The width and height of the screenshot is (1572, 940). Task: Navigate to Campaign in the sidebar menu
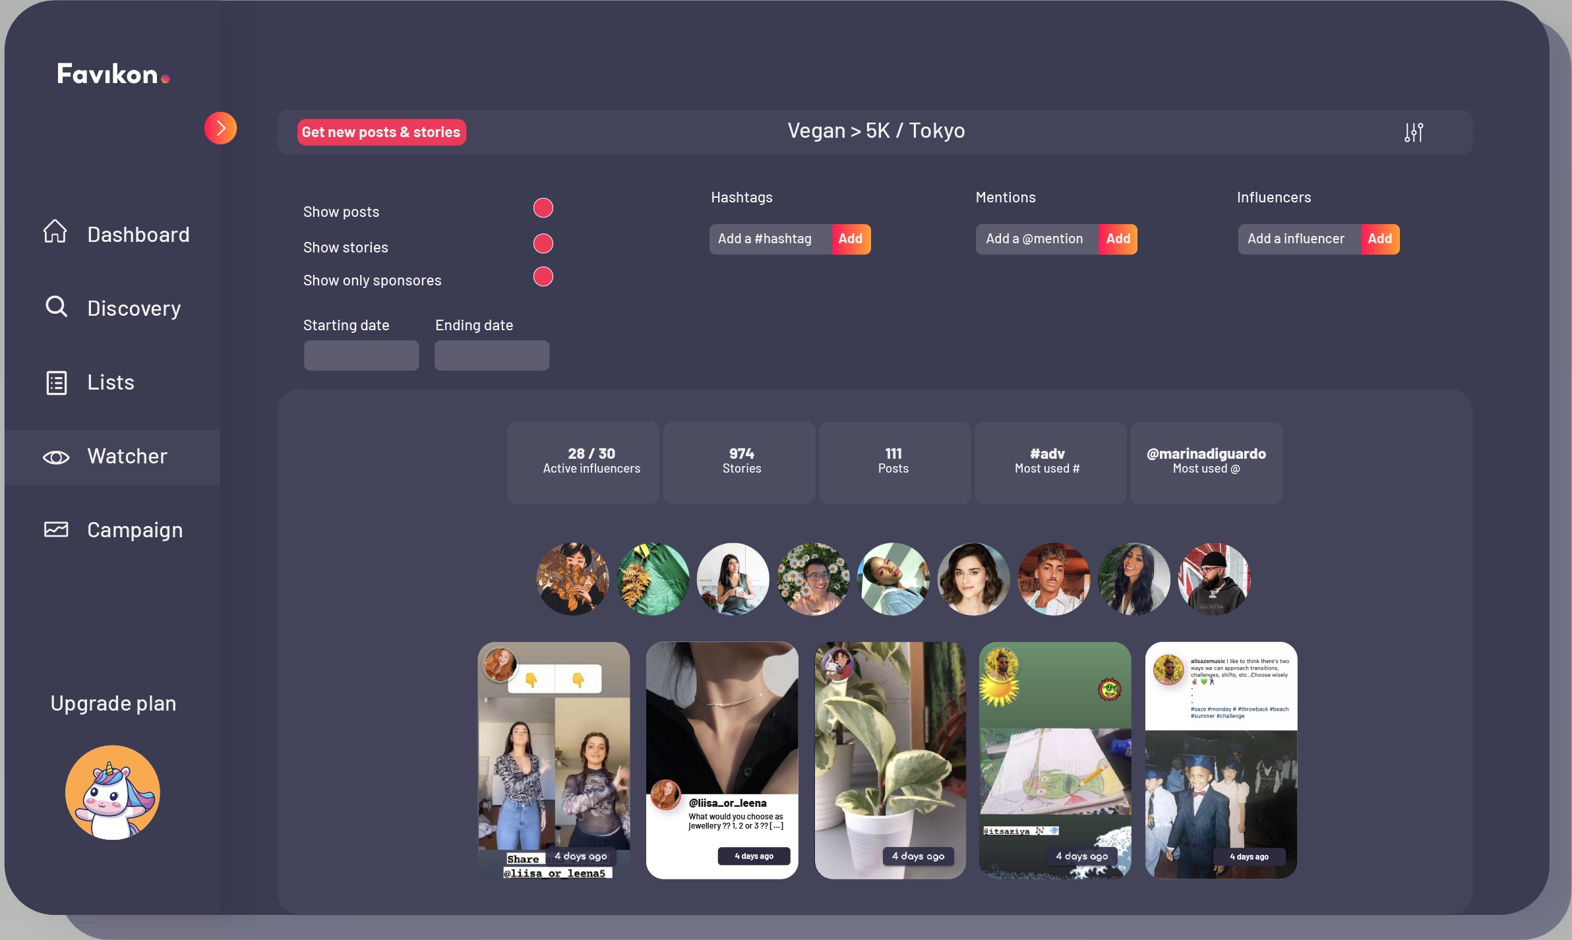(x=135, y=529)
